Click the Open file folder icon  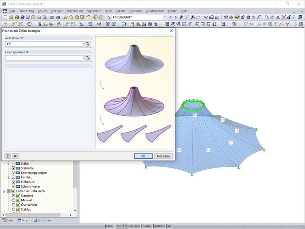11,17
